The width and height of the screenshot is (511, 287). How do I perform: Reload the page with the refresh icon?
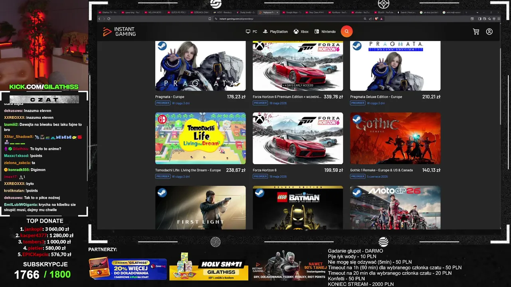pyautogui.click(x=109, y=19)
